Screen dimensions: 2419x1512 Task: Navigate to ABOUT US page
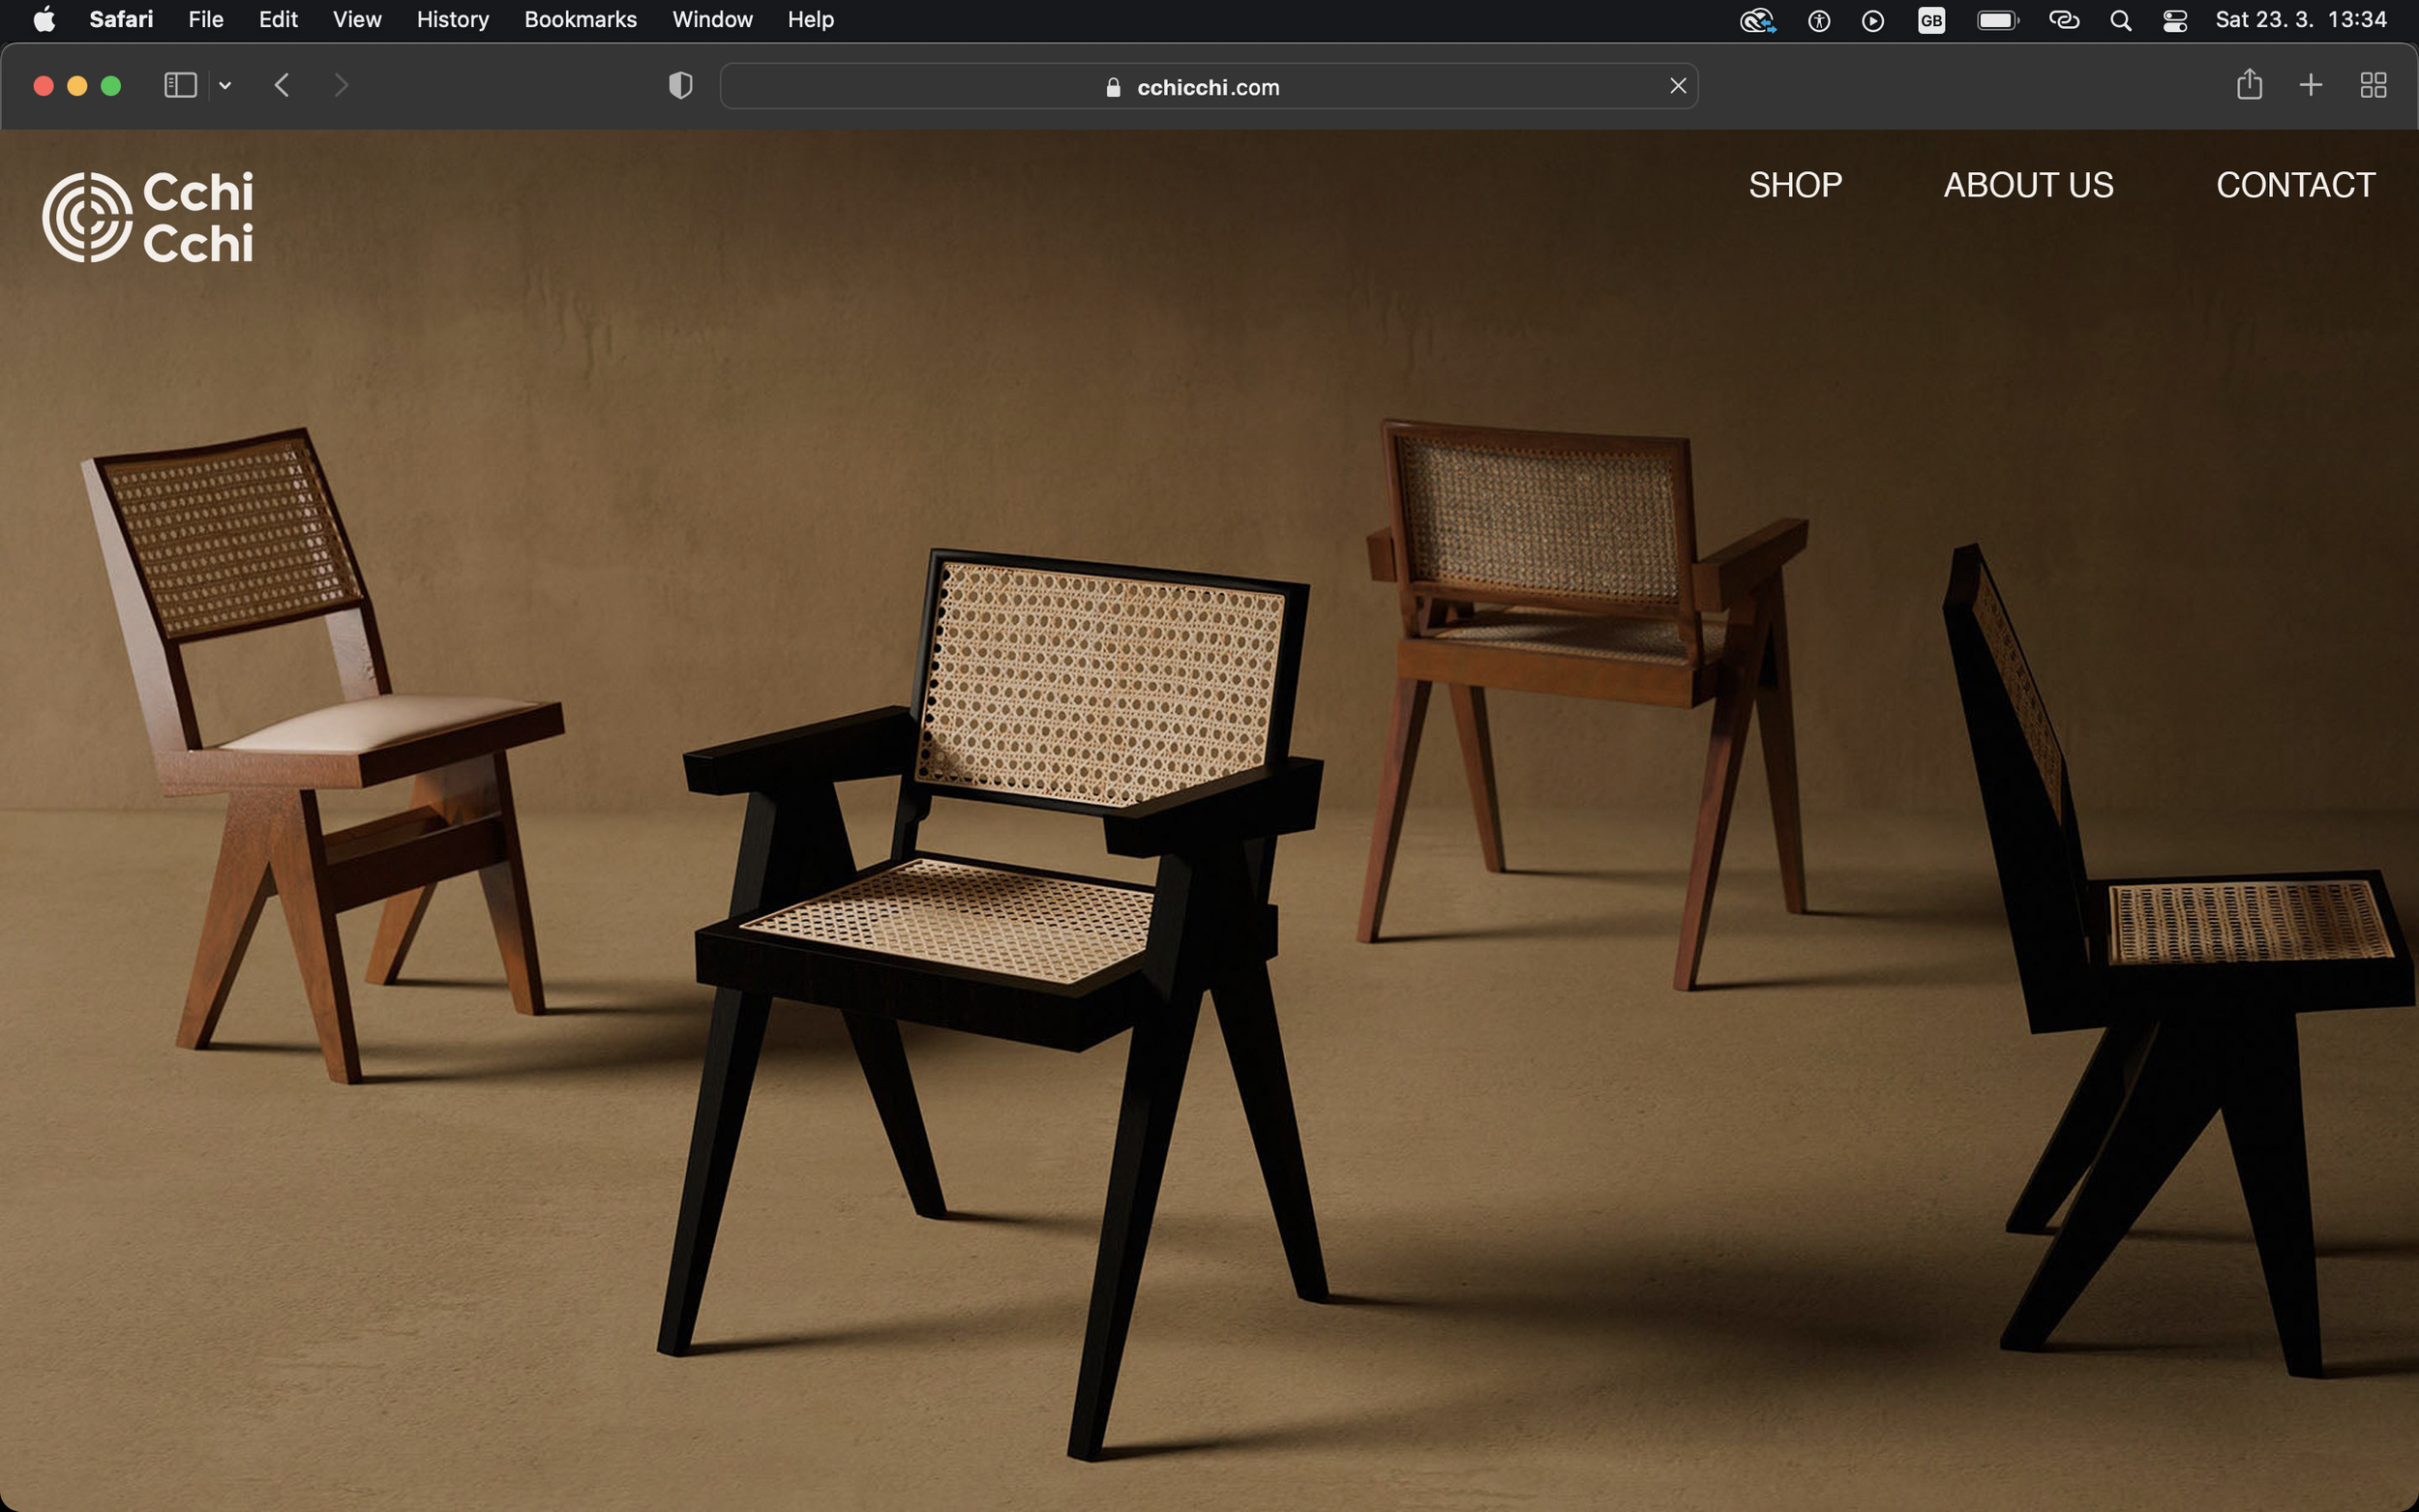coord(2028,185)
